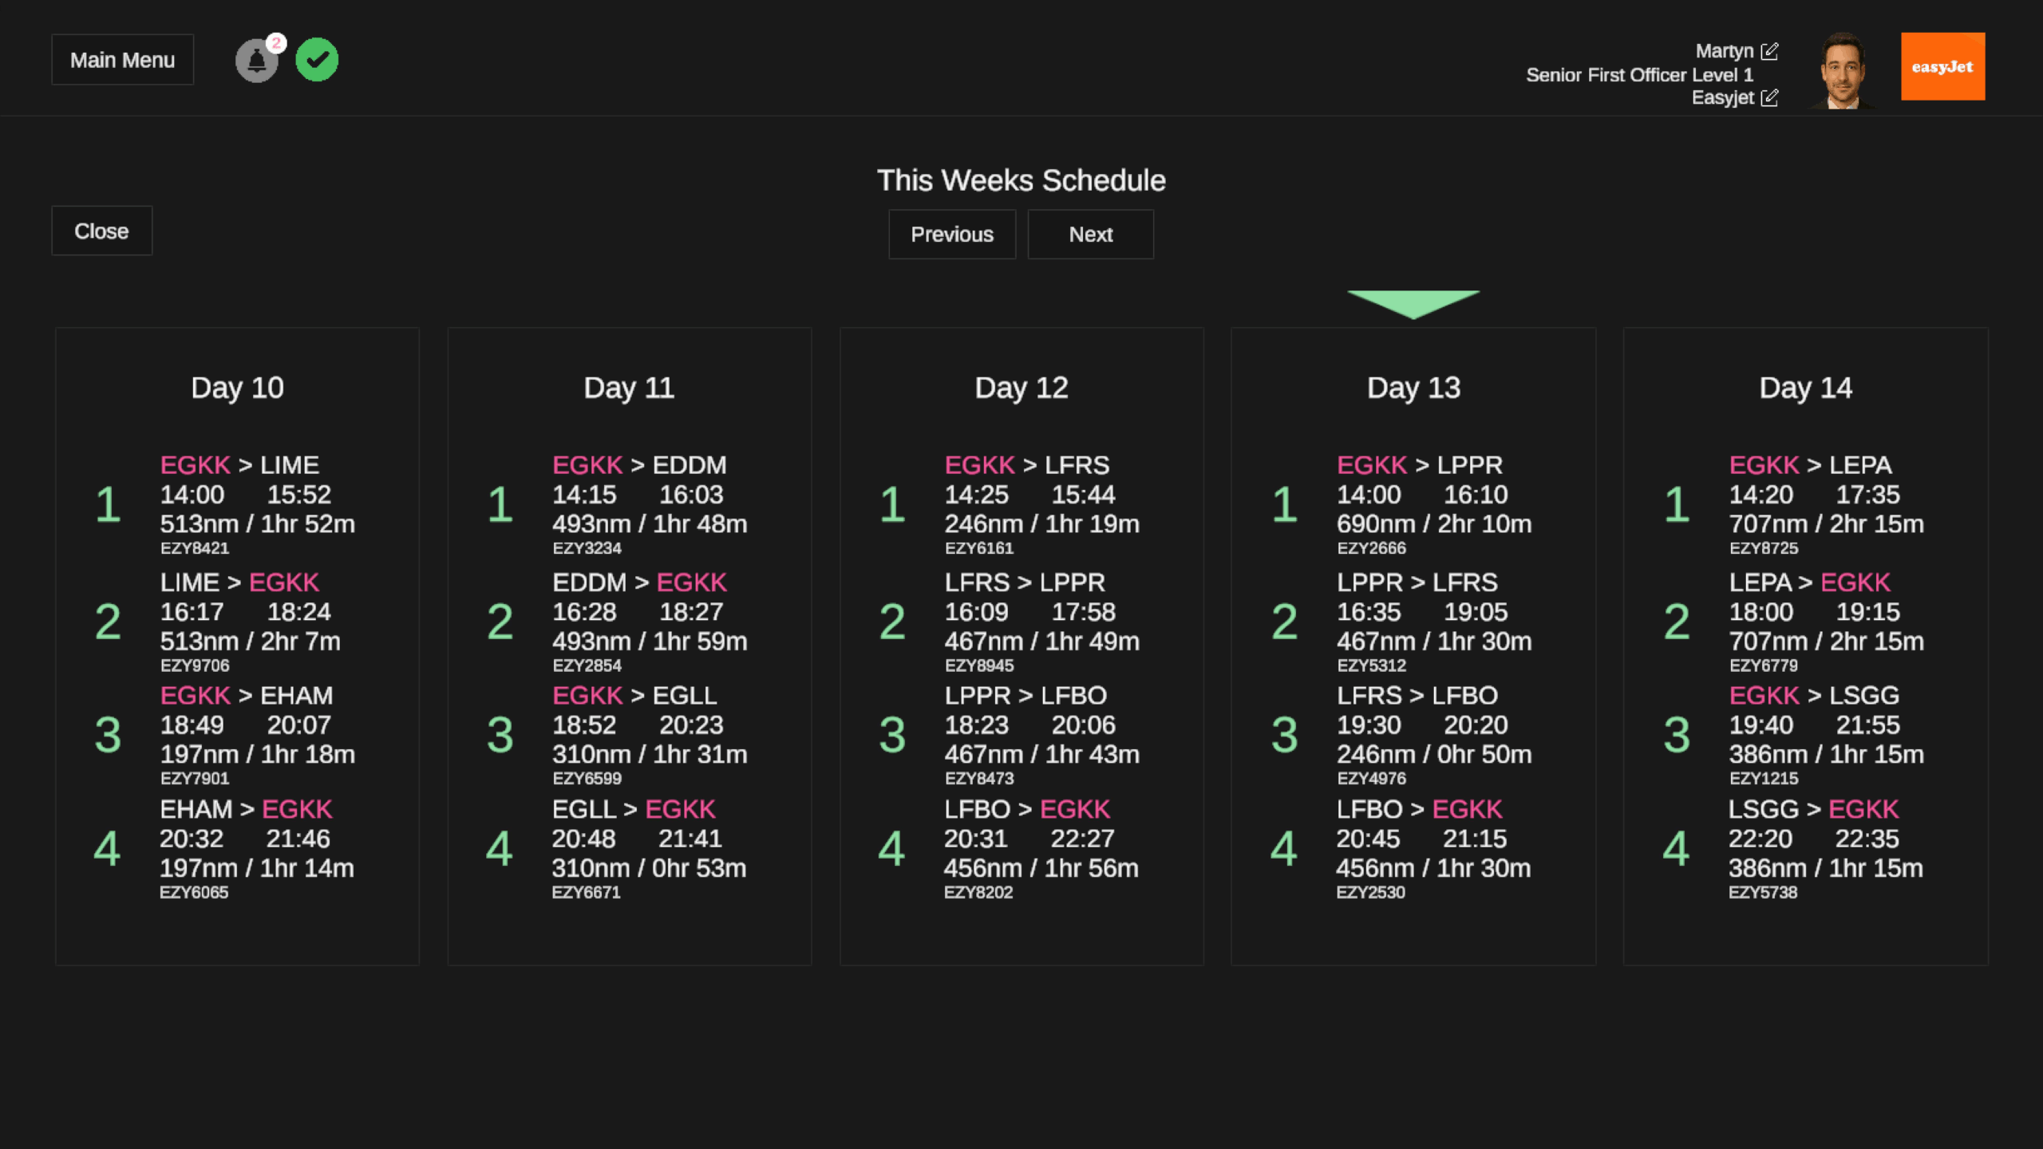Click the red notification count badge
2043x1149 pixels.
[276, 43]
